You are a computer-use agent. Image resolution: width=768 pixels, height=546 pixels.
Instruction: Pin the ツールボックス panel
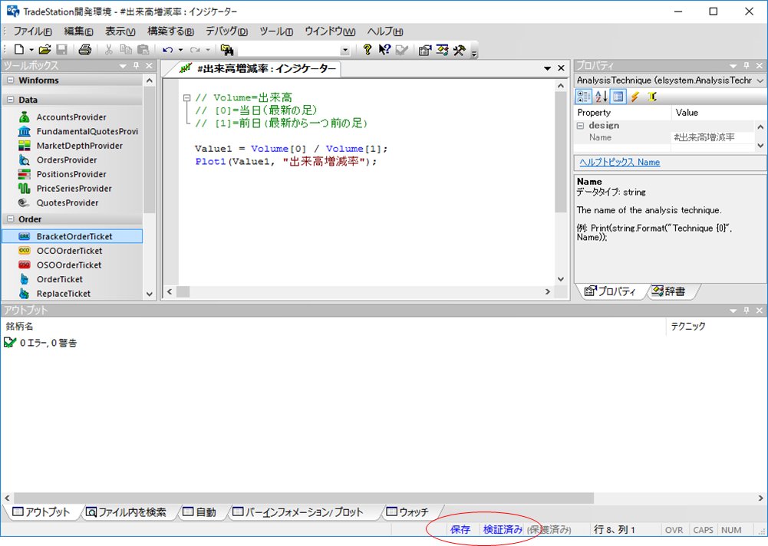coord(136,65)
